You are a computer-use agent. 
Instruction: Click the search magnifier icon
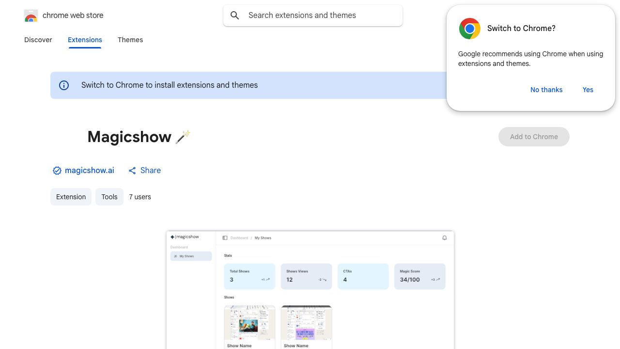point(235,16)
